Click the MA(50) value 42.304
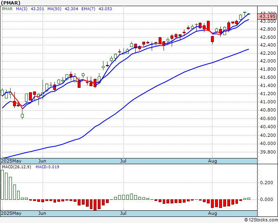 click(x=71, y=9)
